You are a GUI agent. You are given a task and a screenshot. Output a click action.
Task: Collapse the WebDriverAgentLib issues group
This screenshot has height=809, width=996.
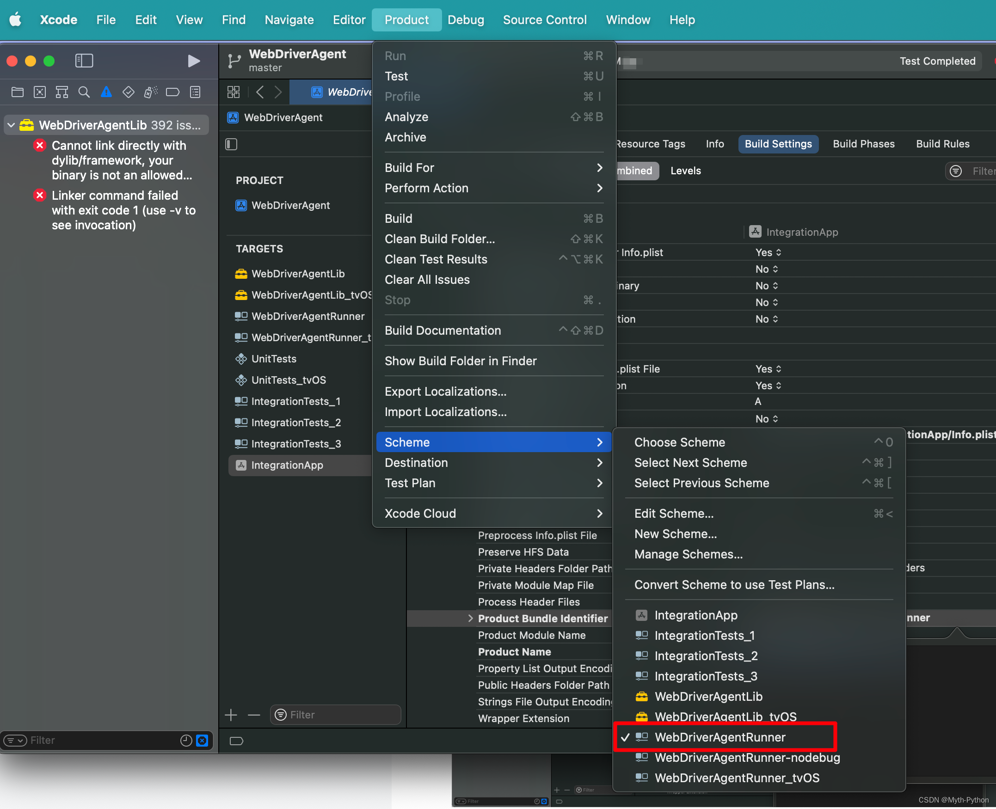(x=11, y=125)
